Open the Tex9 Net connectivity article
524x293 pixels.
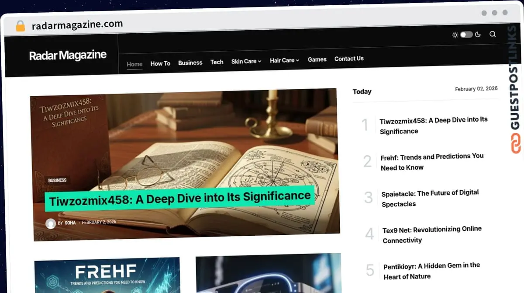tap(432, 234)
